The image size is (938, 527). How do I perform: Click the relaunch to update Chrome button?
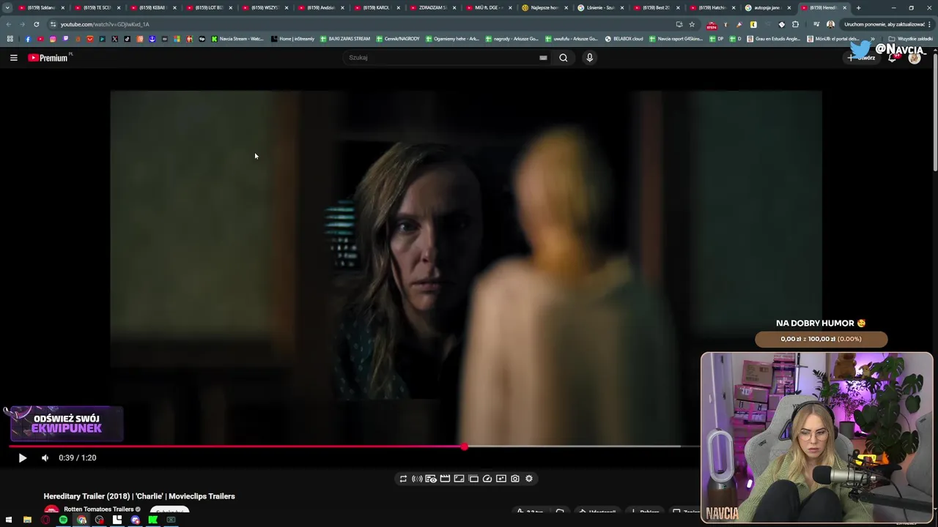click(885, 24)
